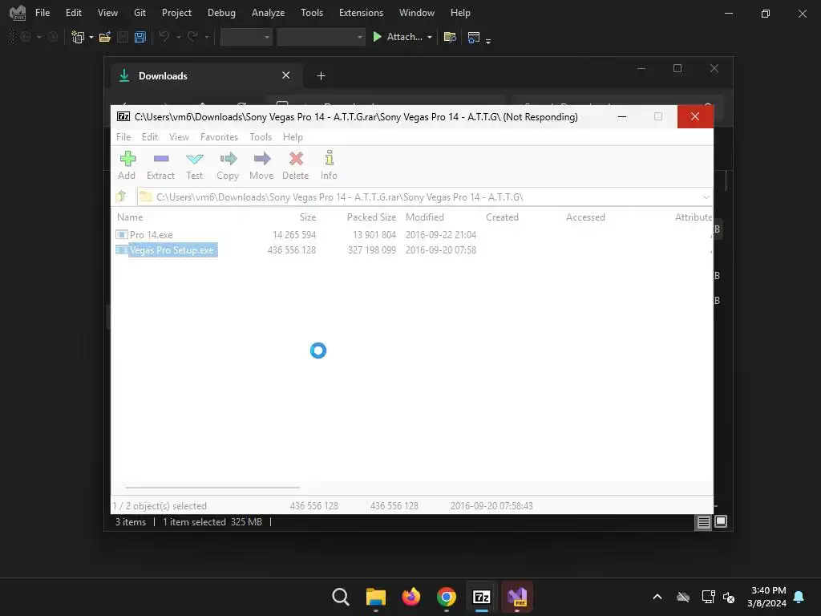Open Visual Studio toolbar options overflow
Viewport: 821px width, 616px height.
[488, 41]
